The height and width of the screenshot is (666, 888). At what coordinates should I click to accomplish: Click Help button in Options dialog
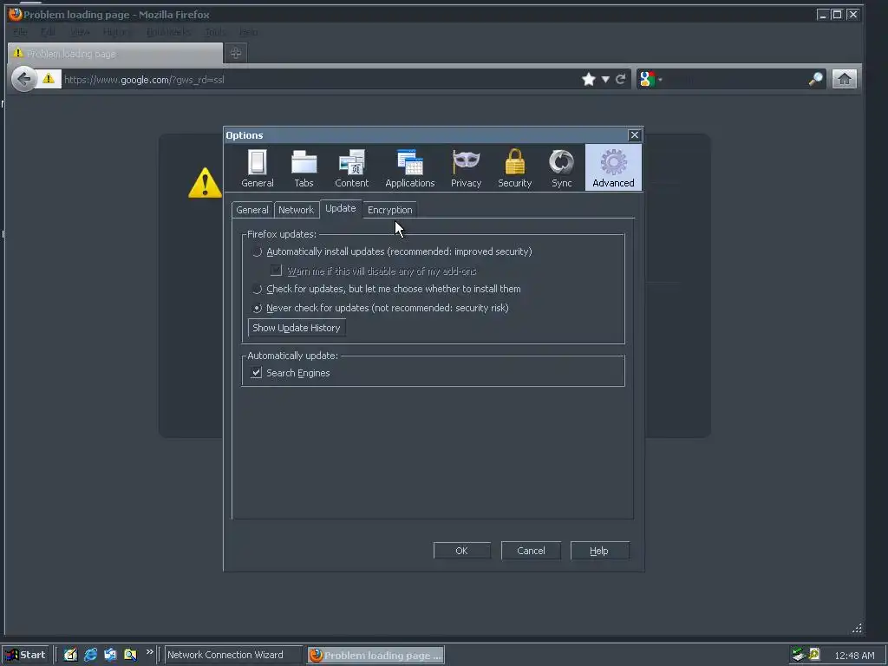point(599,551)
